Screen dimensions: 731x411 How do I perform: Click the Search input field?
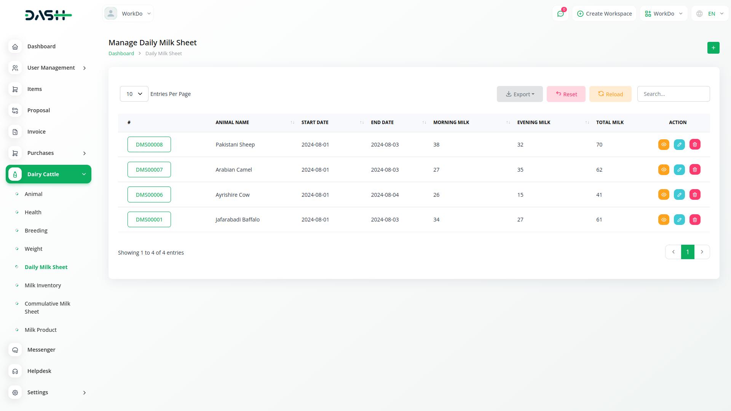673,94
